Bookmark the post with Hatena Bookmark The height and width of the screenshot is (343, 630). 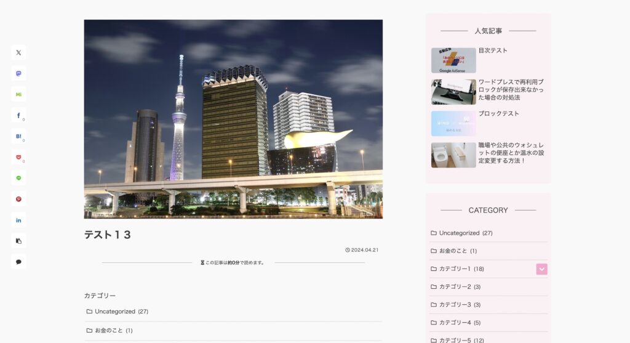[x=18, y=136]
